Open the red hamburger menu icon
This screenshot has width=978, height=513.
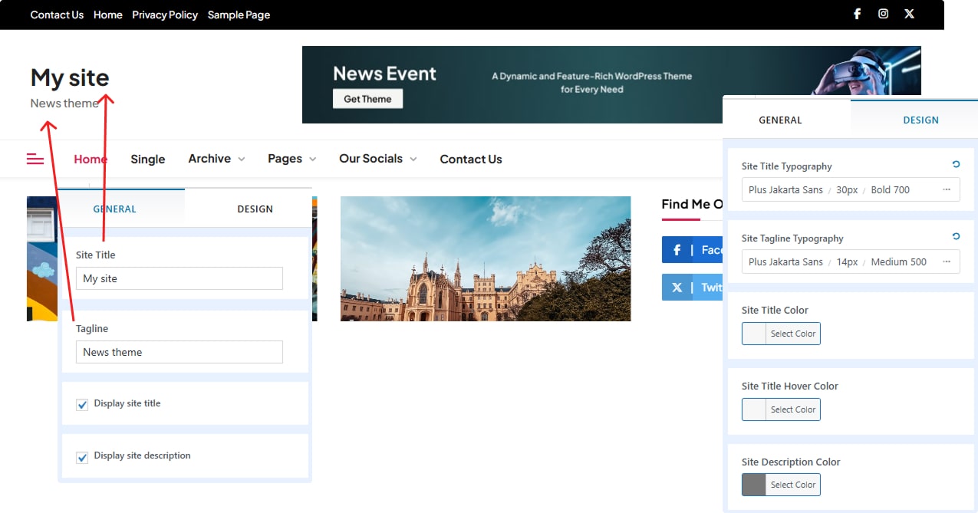pyautogui.click(x=35, y=159)
